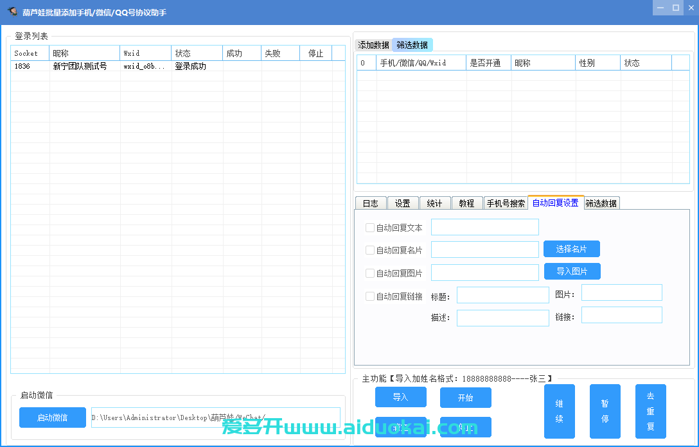Open the lower 筛选数据 tab after 自动回复设置

coord(601,203)
